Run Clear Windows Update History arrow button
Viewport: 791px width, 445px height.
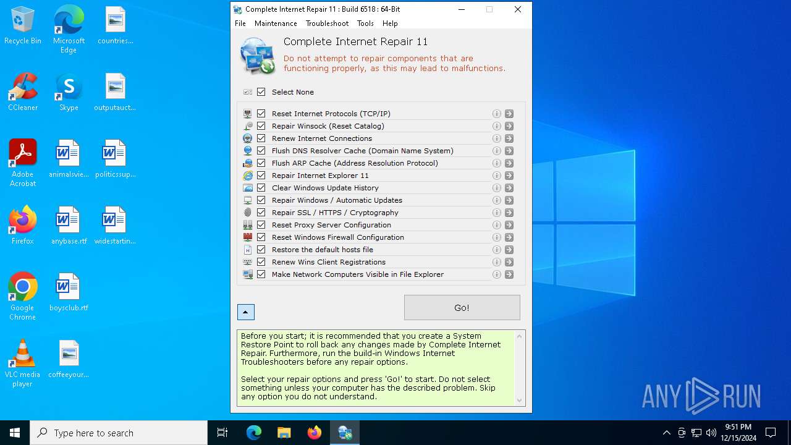click(x=509, y=188)
